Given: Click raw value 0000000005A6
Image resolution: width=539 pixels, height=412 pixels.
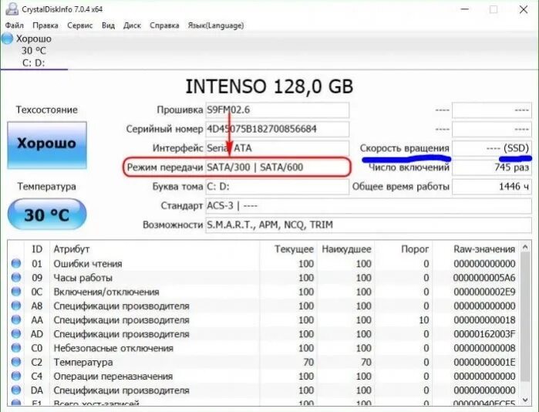Looking at the screenshot, I should (x=484, y=278).
